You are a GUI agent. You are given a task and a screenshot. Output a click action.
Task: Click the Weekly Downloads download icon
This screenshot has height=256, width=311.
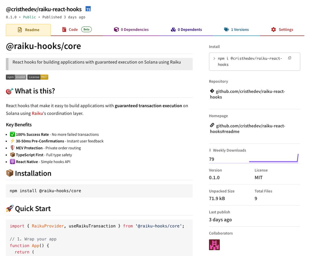[x=210, y=150]
